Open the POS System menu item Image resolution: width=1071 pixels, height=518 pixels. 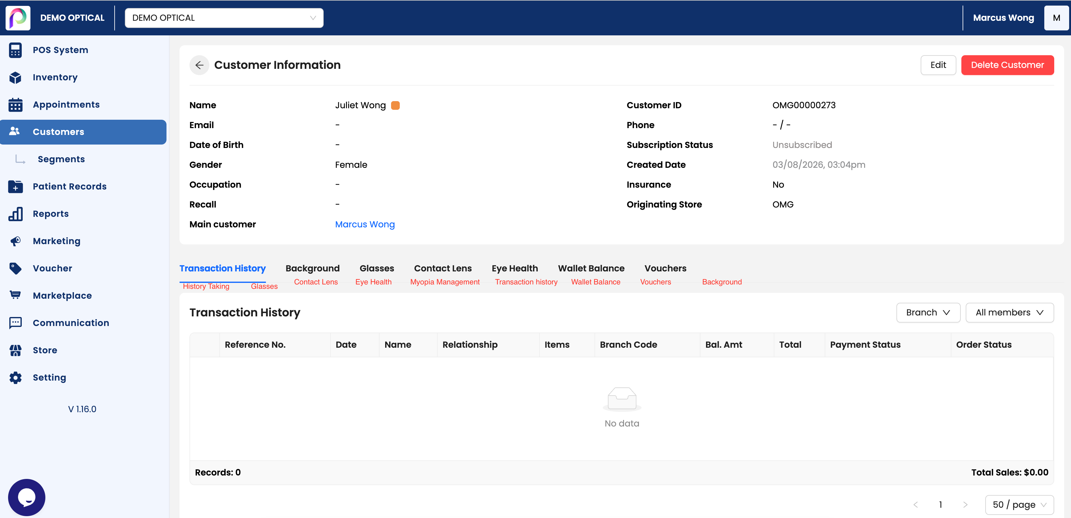(x=83, y=50)
